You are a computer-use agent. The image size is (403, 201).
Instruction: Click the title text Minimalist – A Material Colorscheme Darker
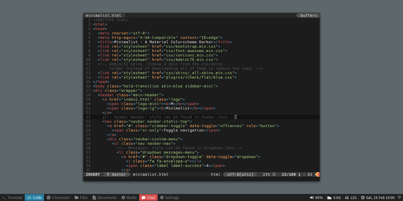164,42
